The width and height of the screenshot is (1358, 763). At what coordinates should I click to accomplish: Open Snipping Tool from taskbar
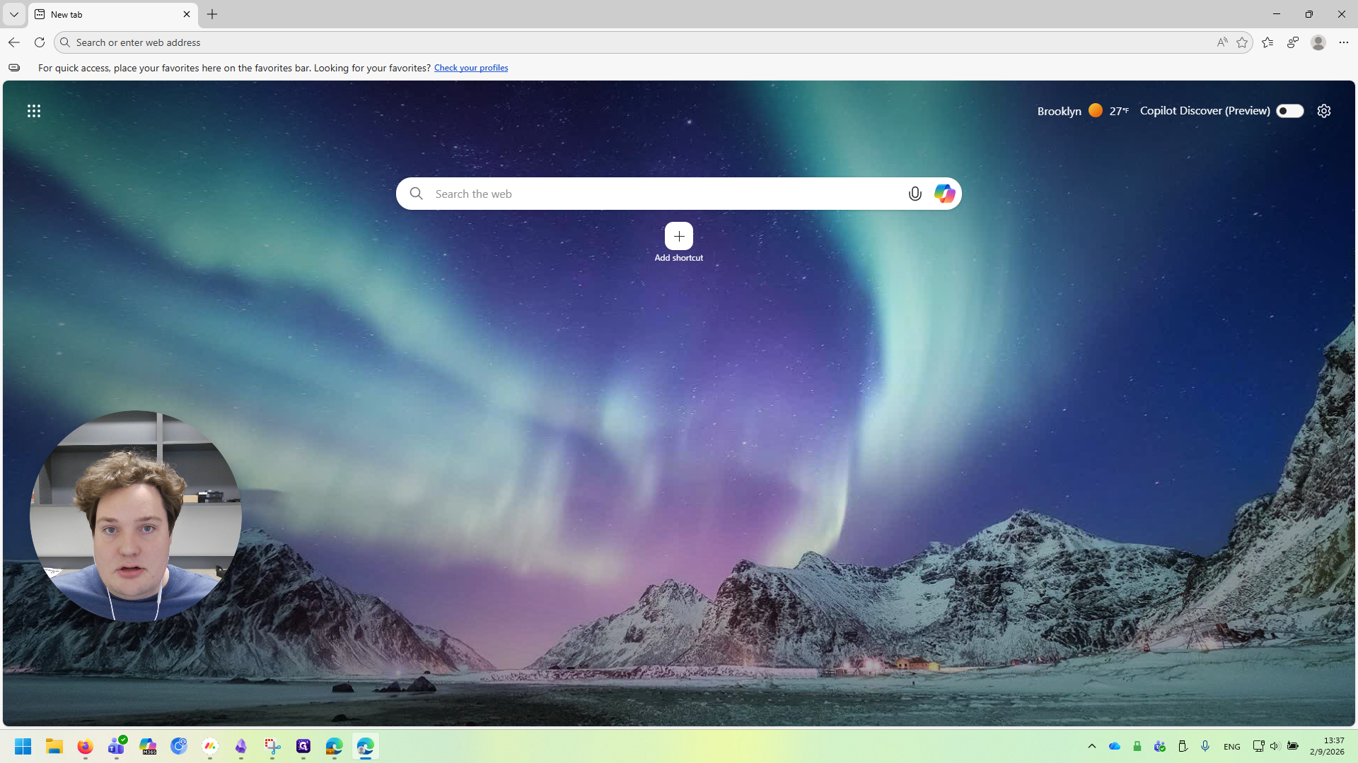tap(272, 746)
